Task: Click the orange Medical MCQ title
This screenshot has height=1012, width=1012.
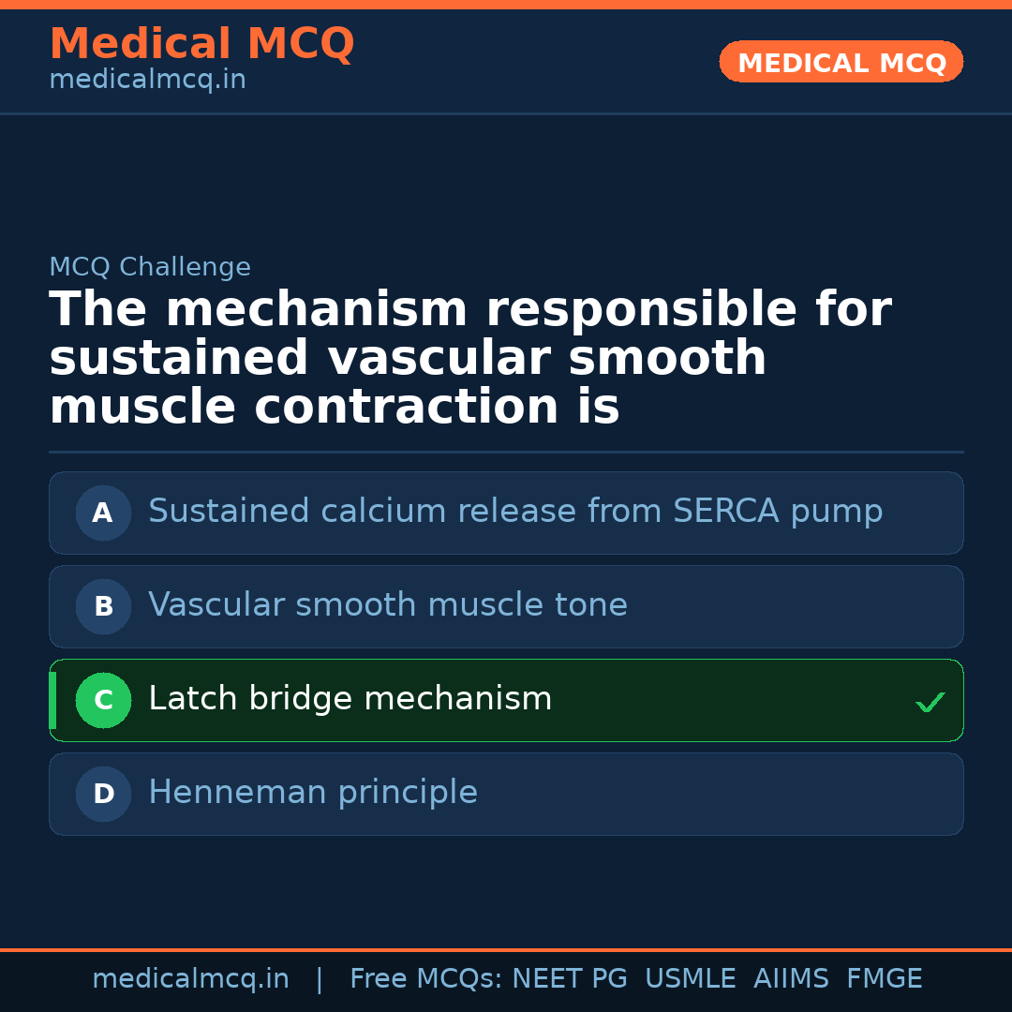Action: (x=201, y=44)
